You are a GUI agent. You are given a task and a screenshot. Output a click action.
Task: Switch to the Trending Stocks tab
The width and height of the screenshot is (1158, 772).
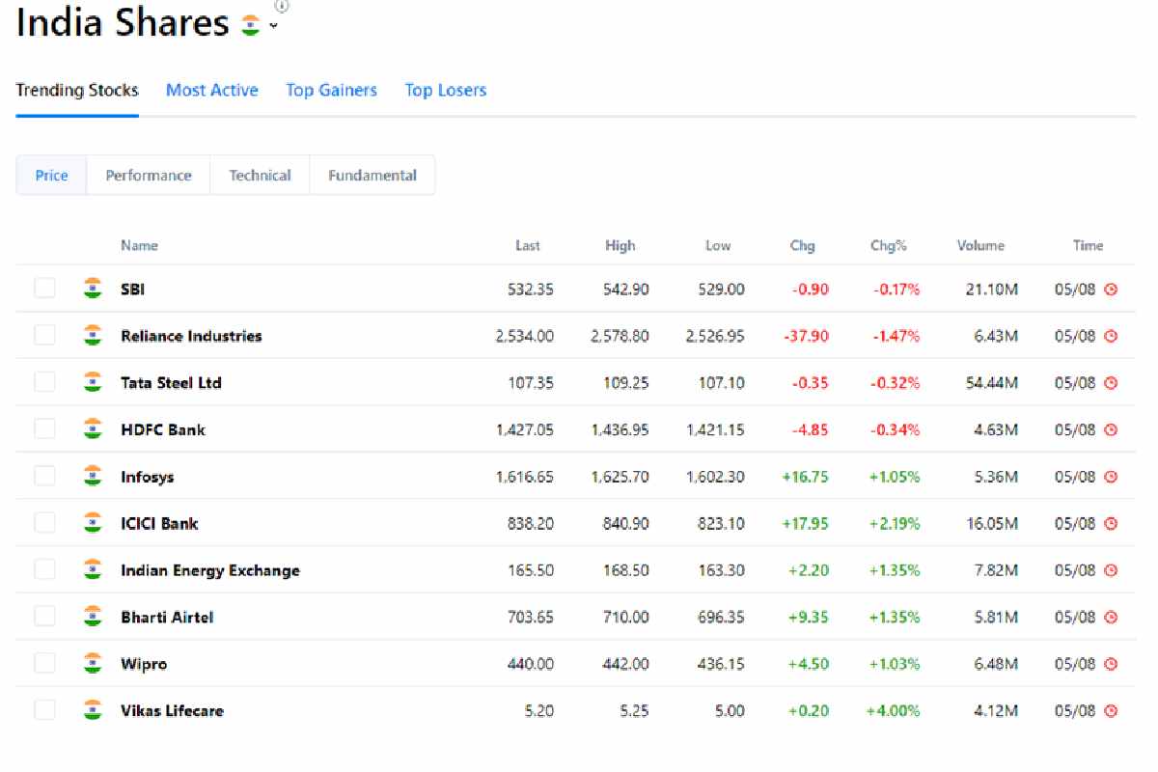[77, 90]
